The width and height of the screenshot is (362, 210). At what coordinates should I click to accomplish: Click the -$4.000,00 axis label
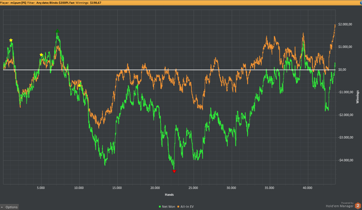(x=346, y=160)
